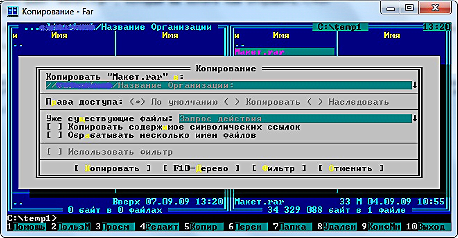The image size is (458, 238).
Task: Click the destination path input field
Action: [x=229, y=85]
